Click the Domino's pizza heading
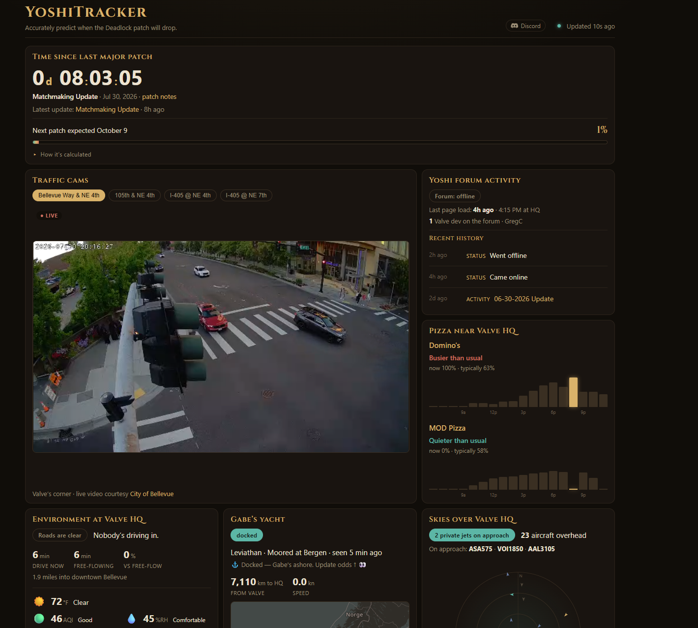698x628 pixels. tap(444, 345)
